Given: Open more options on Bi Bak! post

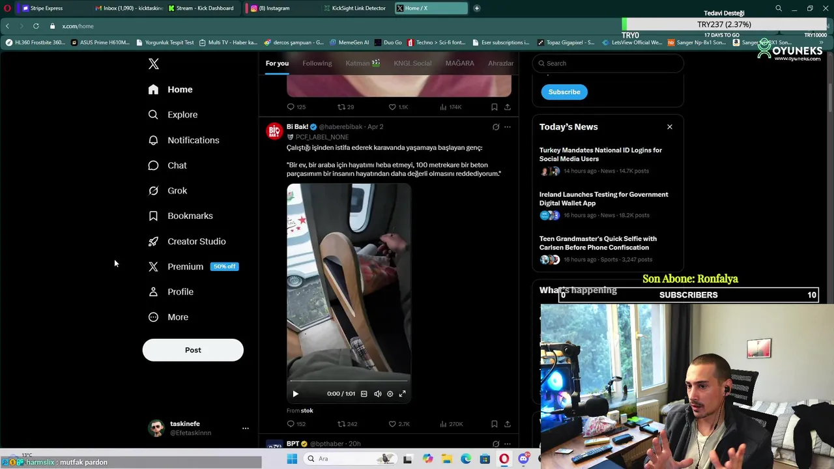Looking at the screenshot, I should point(508,127).
